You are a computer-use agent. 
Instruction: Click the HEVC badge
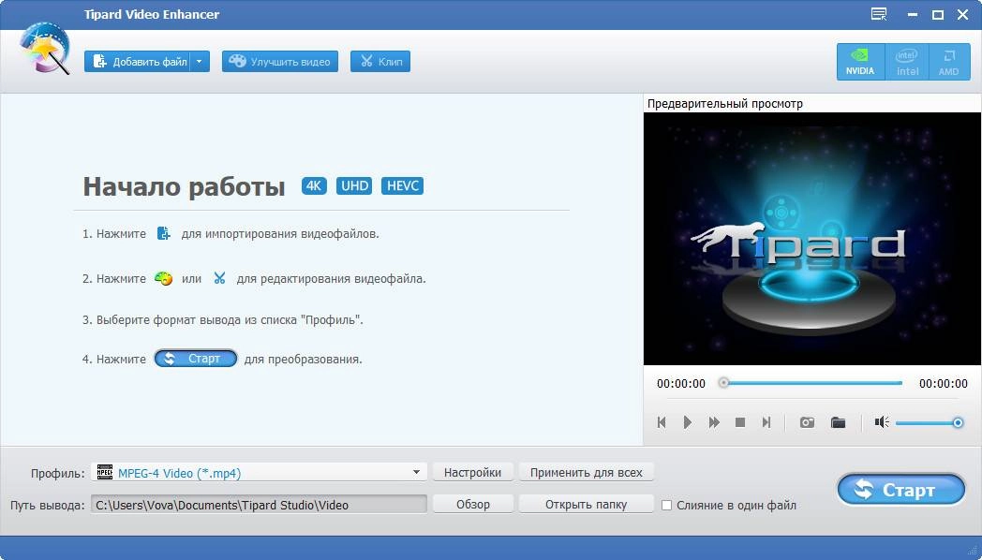(x=402, y=185)
